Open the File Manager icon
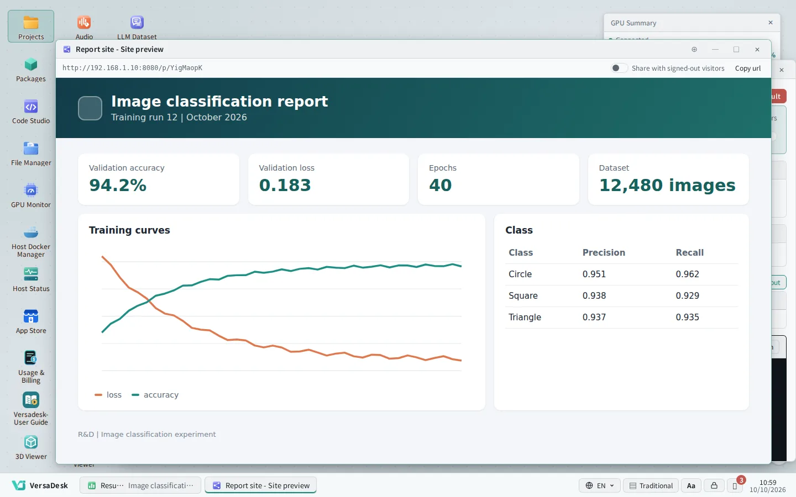796x497 pixels. (31, 154)
